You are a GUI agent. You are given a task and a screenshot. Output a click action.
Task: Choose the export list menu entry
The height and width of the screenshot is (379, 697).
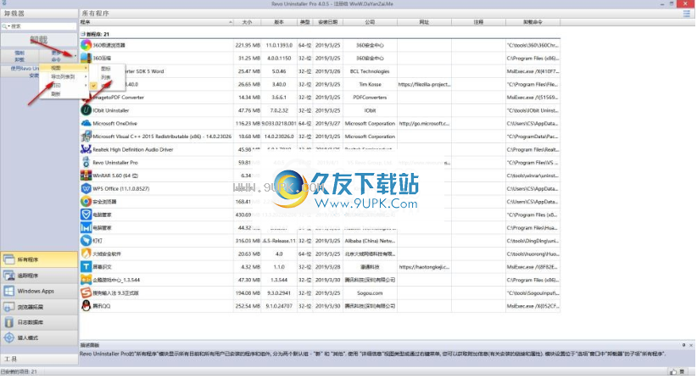pyautogui.click(x=64, y=76)
